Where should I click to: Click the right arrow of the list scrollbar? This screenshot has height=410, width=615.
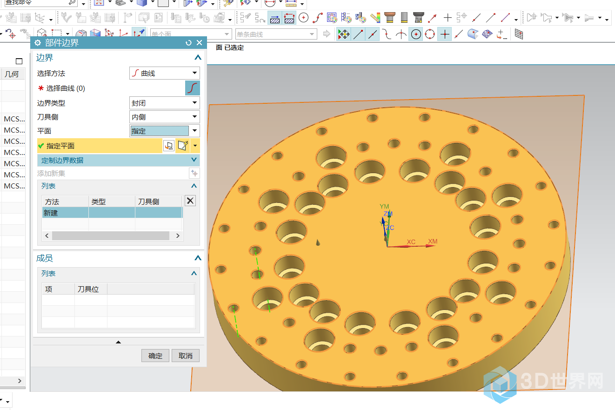pos(178,236)
